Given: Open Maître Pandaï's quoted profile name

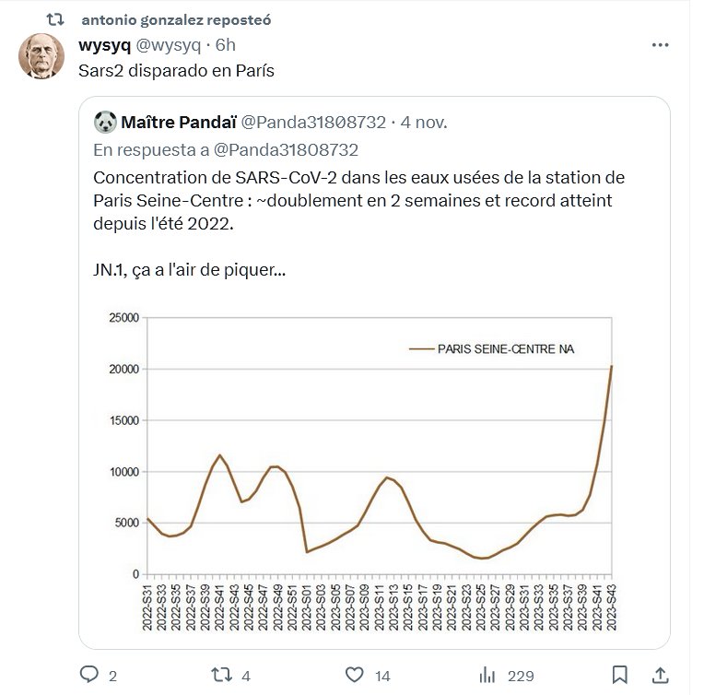Looking at the screenshot, I should pyautogui.click(x=179, y=122).
